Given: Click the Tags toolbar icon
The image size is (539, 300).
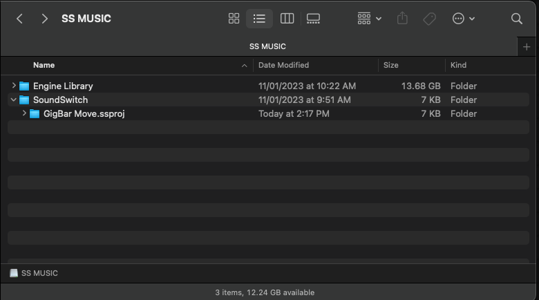Looking at the screenshot, I should point(429,19).
